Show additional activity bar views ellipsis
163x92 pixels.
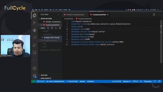coord(35,60)
